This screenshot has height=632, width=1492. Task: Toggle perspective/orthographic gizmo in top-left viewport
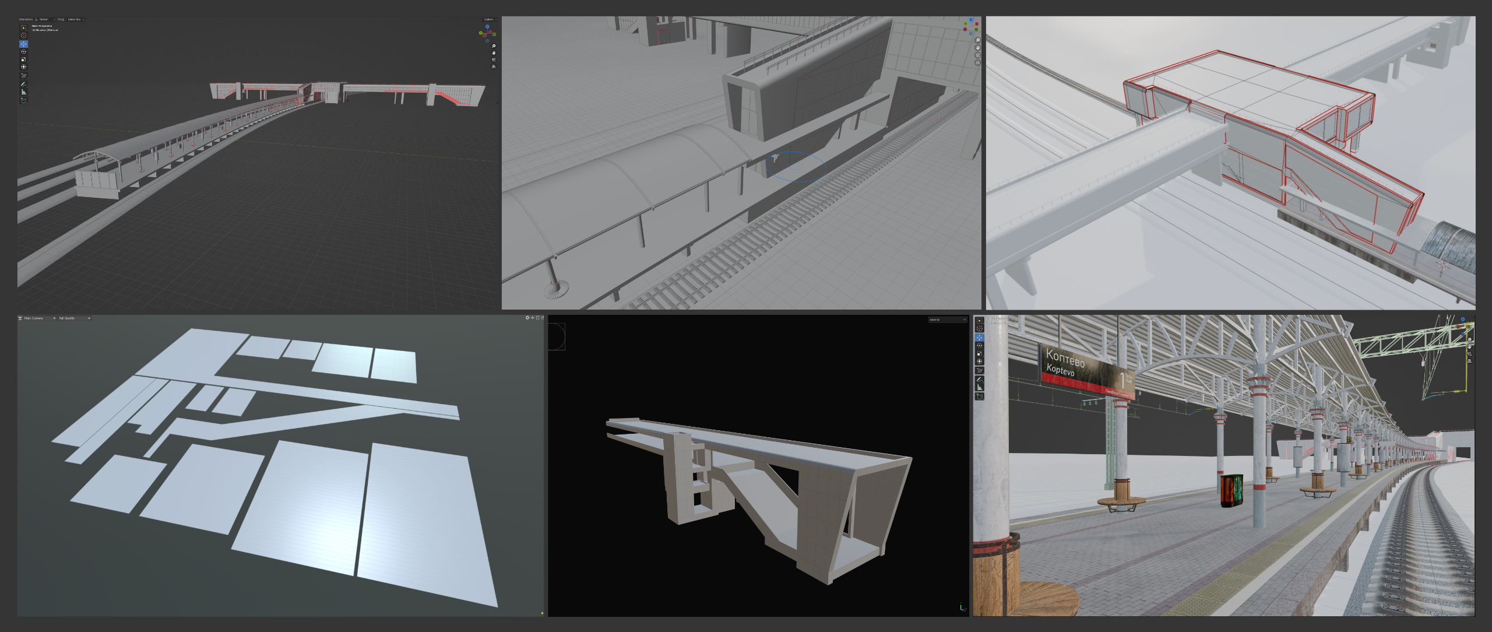tap(494, 66)
